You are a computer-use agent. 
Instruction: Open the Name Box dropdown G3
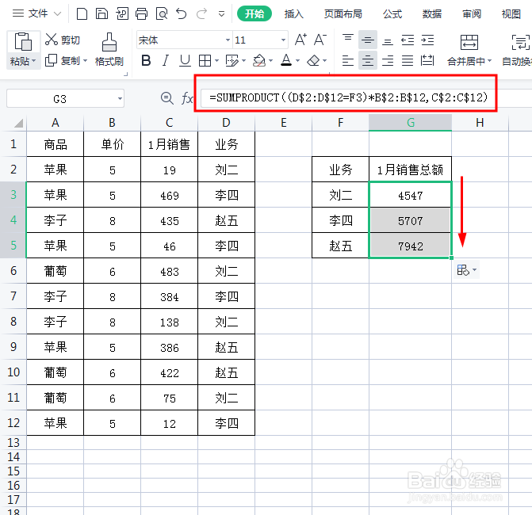click(x=120, y=99)
